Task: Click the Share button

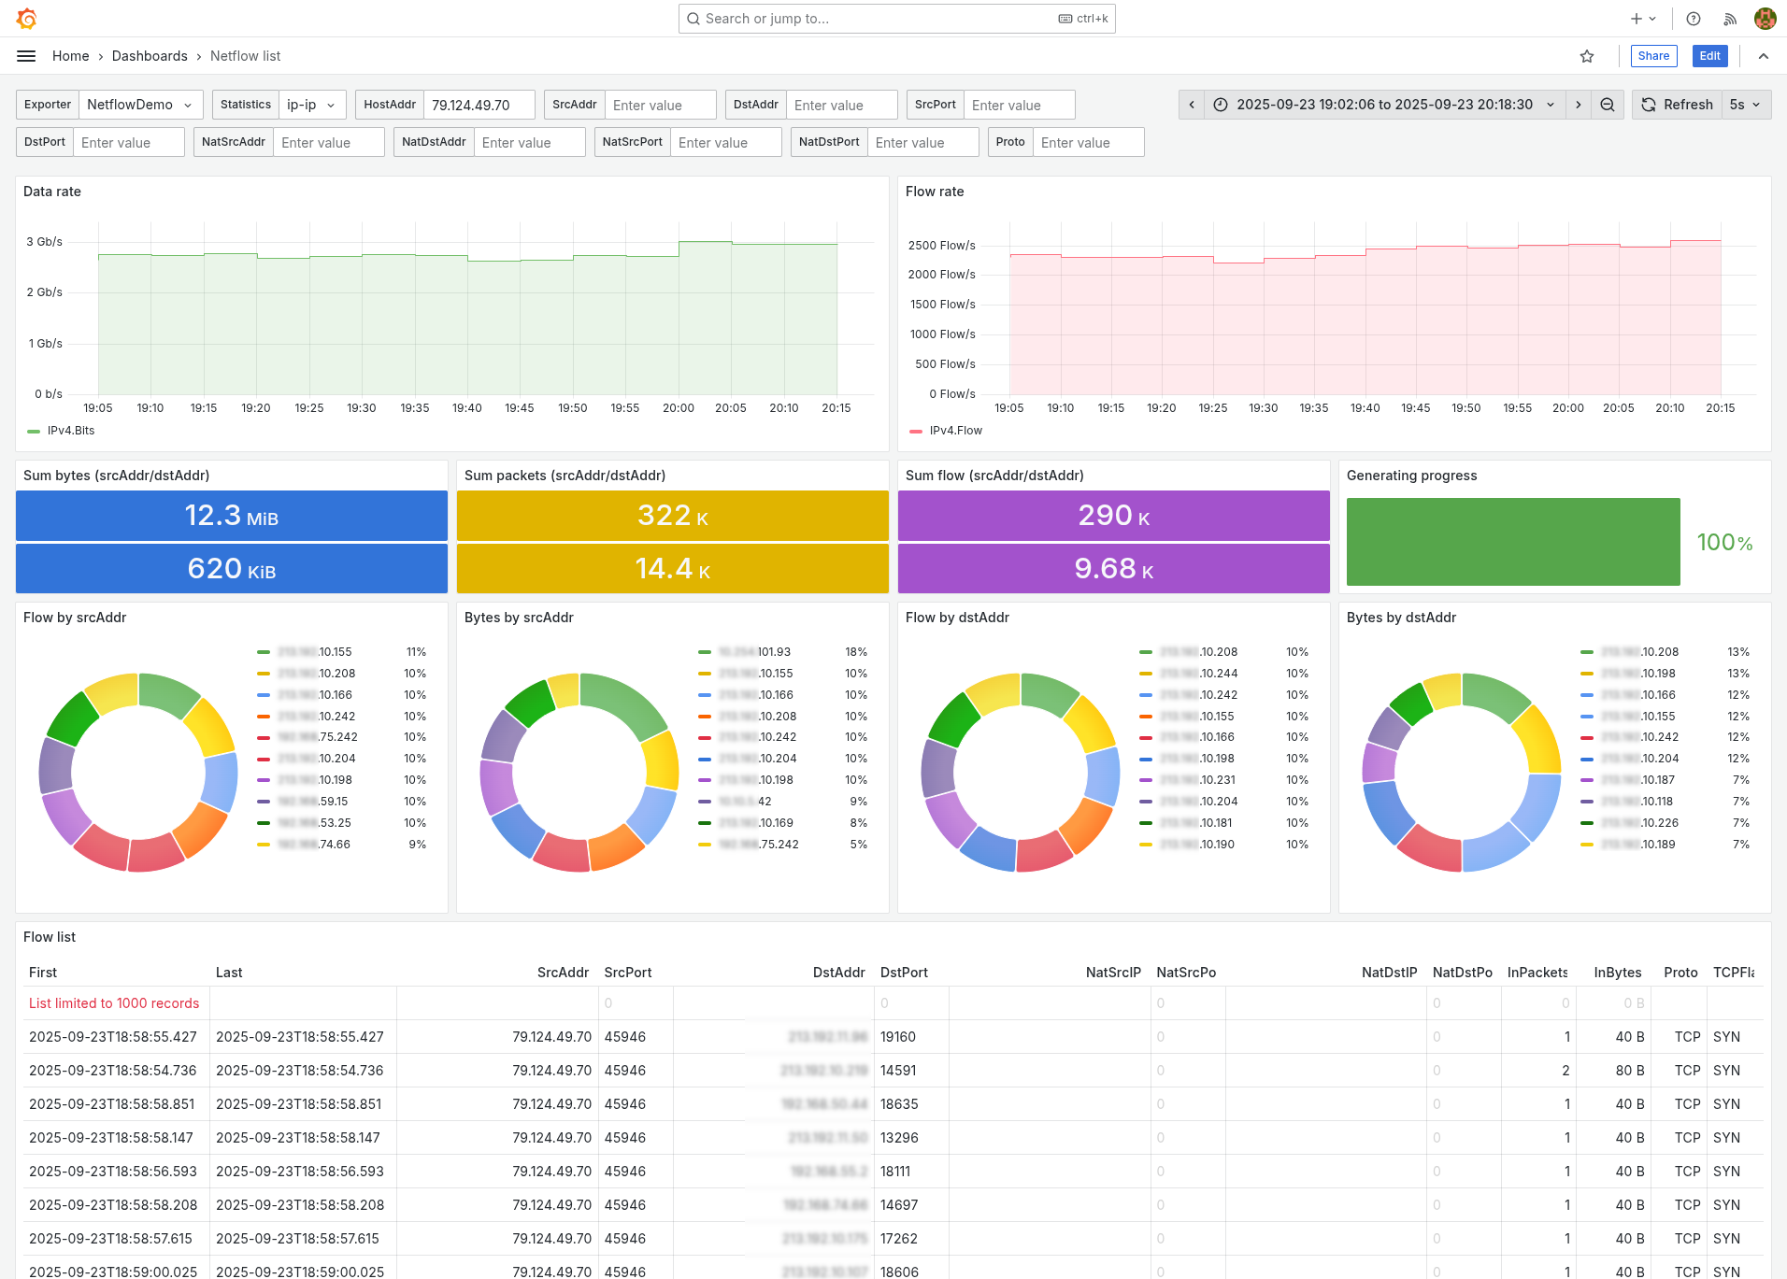Action: (x=1653, y=56)
